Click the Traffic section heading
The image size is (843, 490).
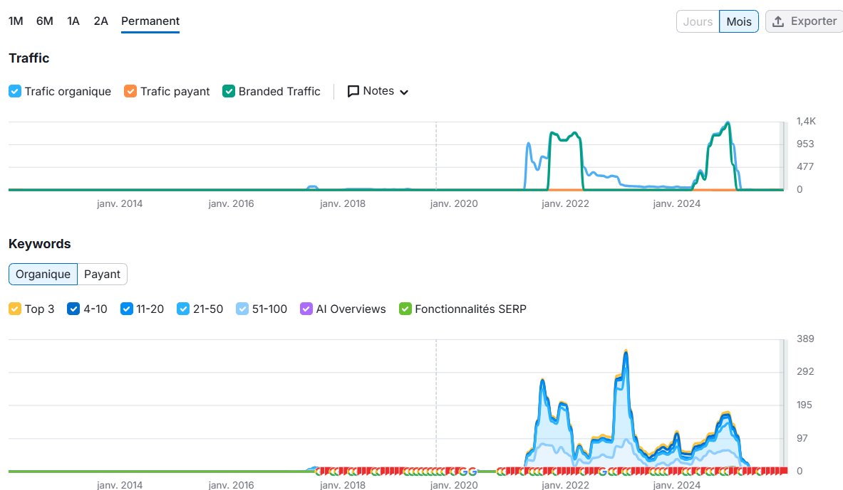click(29, 58)
